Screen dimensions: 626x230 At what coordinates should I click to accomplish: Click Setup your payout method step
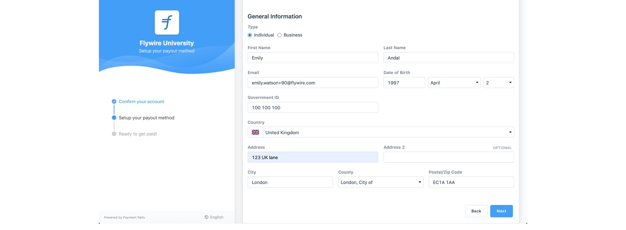coord(146,118)
